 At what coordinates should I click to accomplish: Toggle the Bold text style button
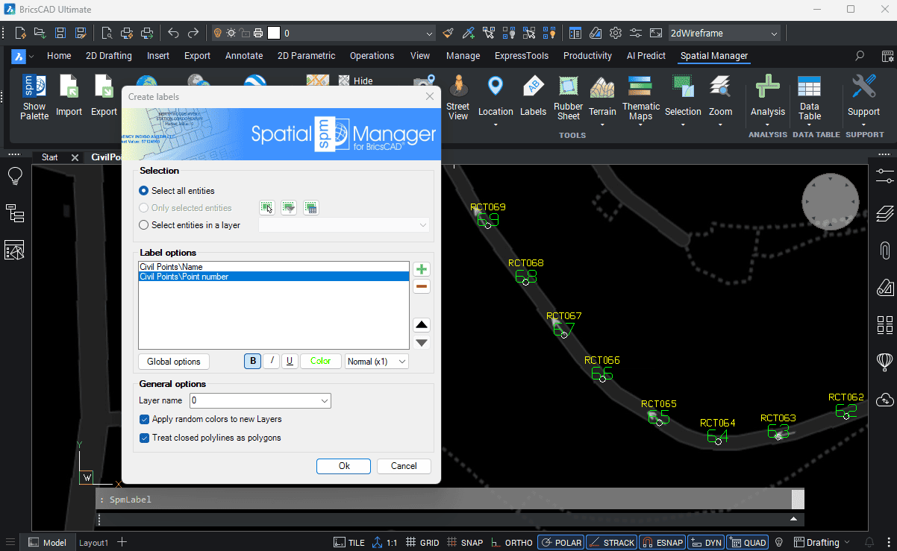253,361
